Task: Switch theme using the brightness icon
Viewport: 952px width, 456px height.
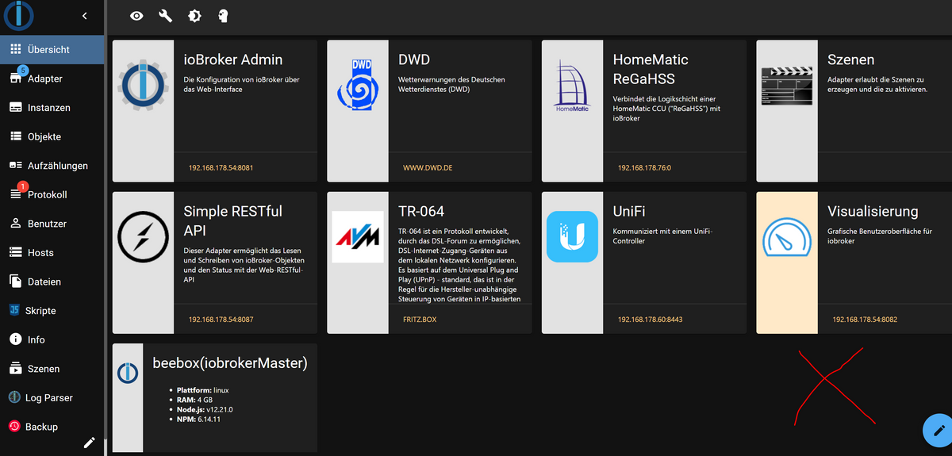Action: 194,16
